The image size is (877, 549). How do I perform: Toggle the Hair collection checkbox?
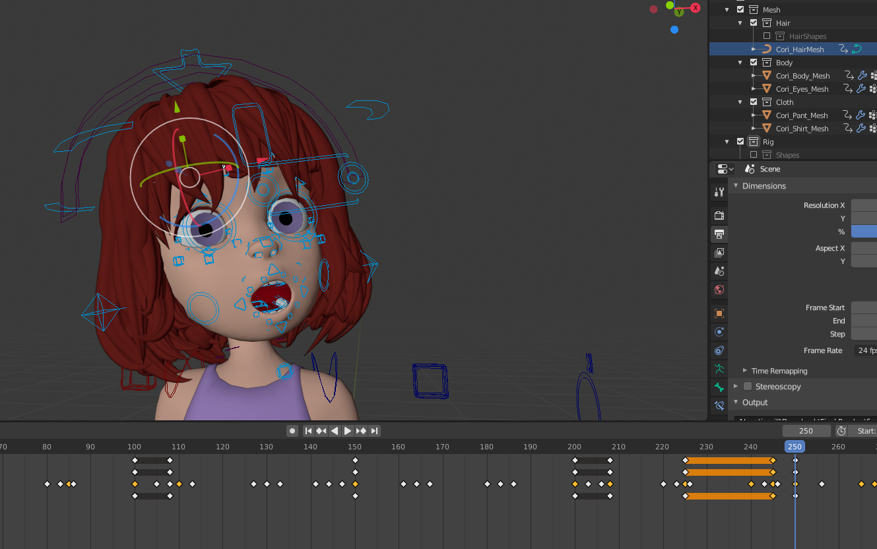point(754,22)
